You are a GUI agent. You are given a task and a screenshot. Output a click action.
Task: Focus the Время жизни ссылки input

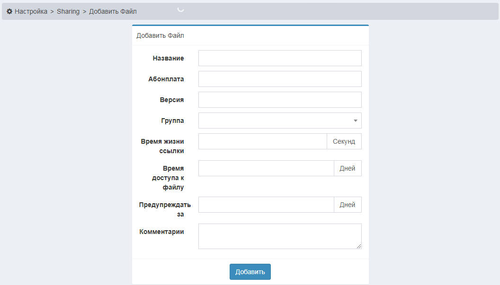point(262,141)
